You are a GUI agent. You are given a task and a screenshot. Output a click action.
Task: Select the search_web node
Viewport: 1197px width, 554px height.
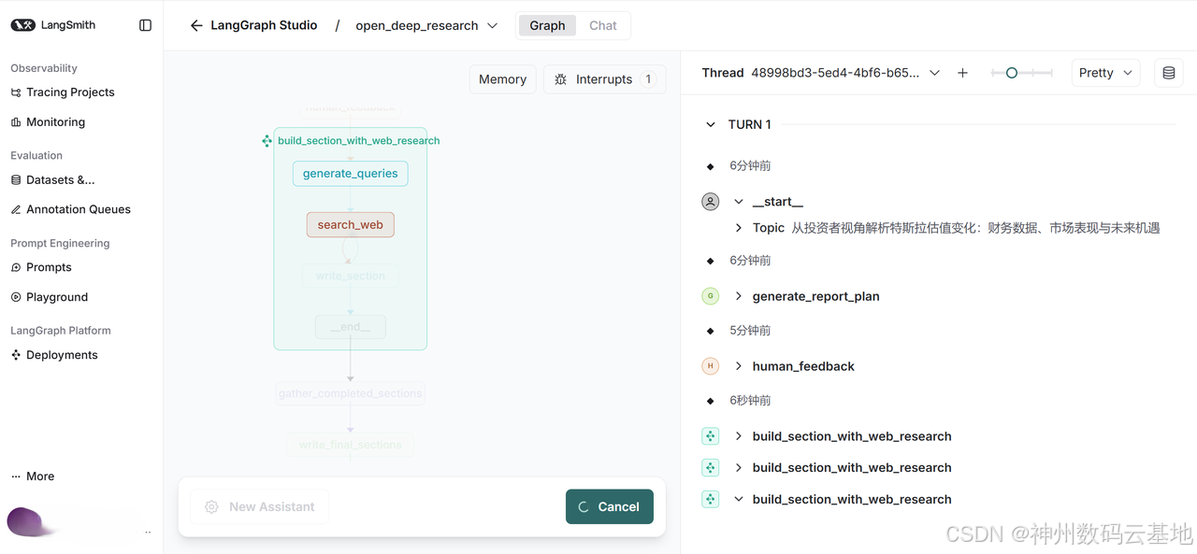coord(351,225)
